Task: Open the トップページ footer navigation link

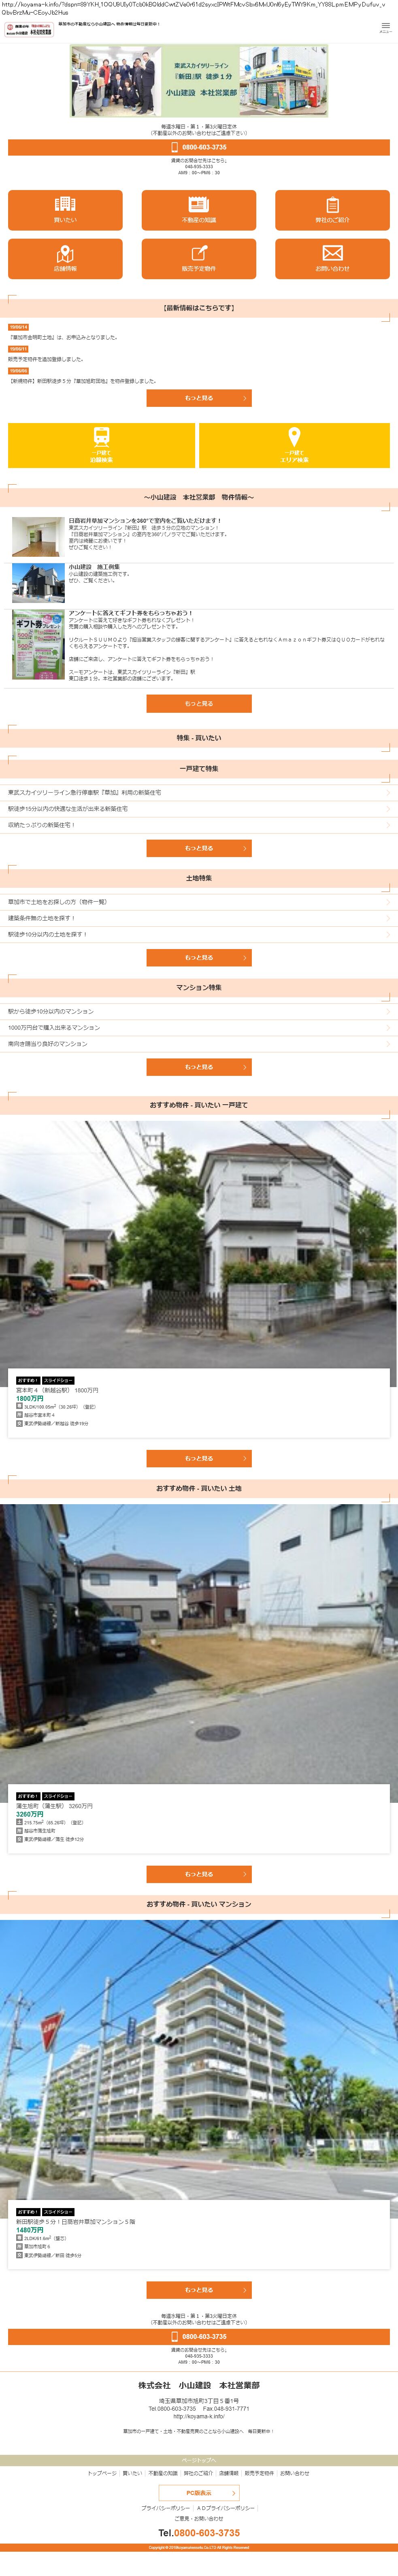Action: point(102,2473)
